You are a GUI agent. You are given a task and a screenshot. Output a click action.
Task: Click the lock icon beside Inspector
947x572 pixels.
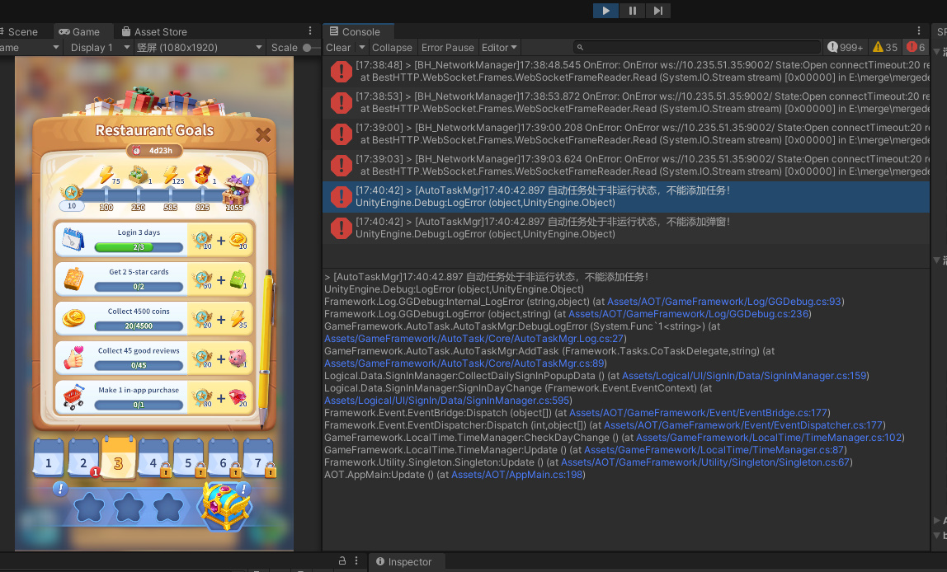point(342,561)
